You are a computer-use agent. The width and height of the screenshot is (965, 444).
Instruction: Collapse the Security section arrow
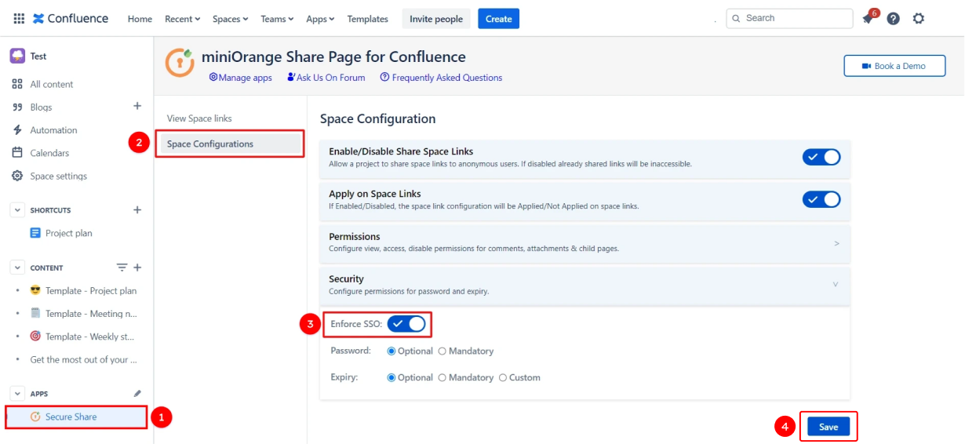click(x=836, y=284)
